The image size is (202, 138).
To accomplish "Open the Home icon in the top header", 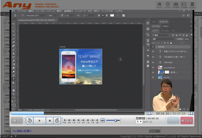I will (159, 5).
